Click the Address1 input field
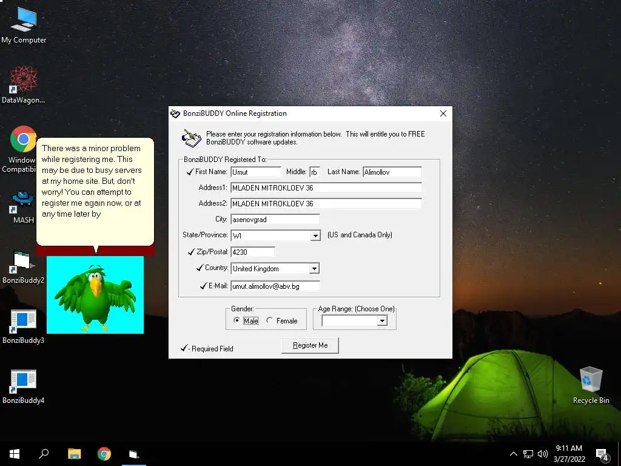The height and width of the screenshot is (466, 621). pos(326,188)
